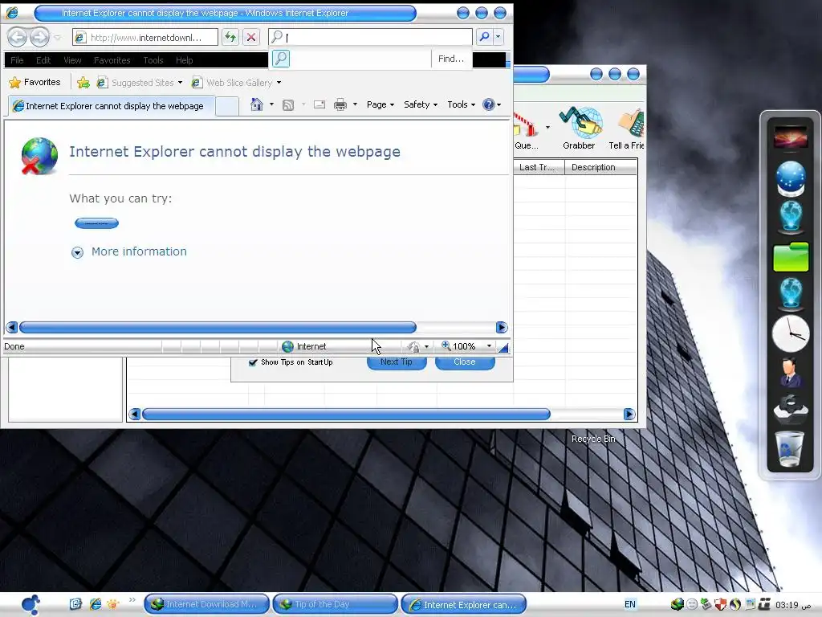Open the Print dropdown arrow
Screen dimensions: 822x617
355,104
